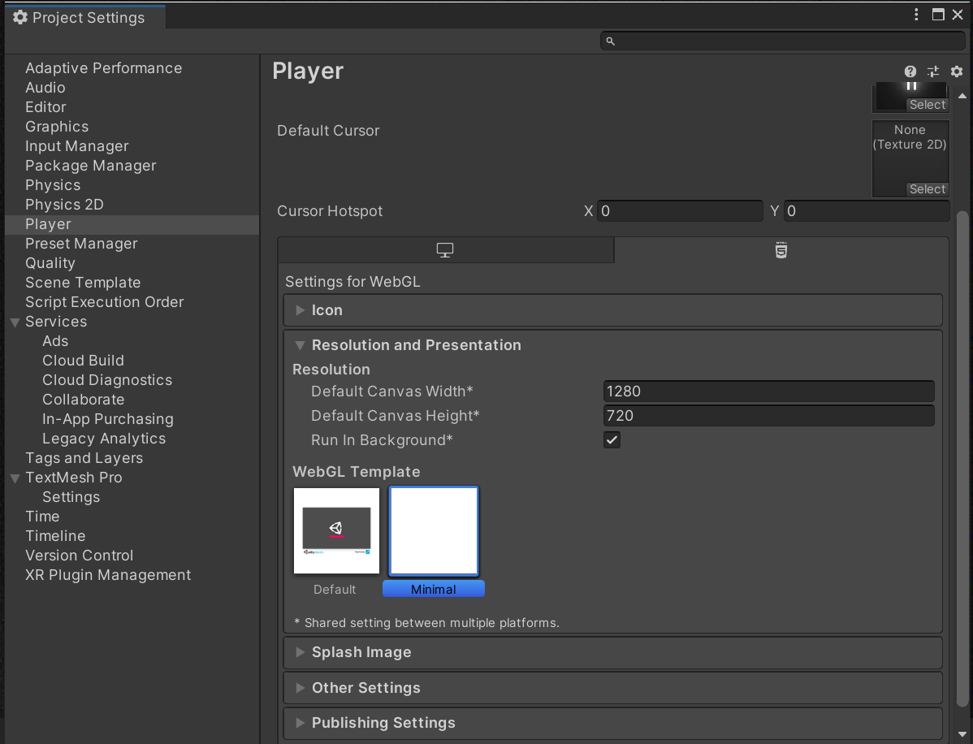Click Select on the Default Cursor texture
The image size is (973, 744).
[x=927, y=189]
